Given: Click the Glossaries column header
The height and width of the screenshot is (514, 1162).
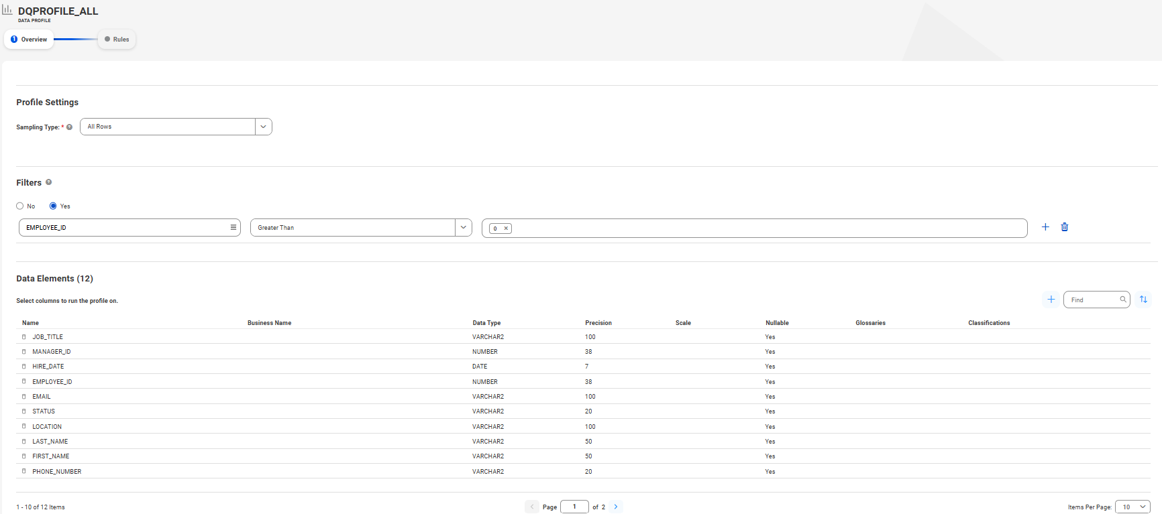Looking at the screenshot, I should tap(871, 323).
